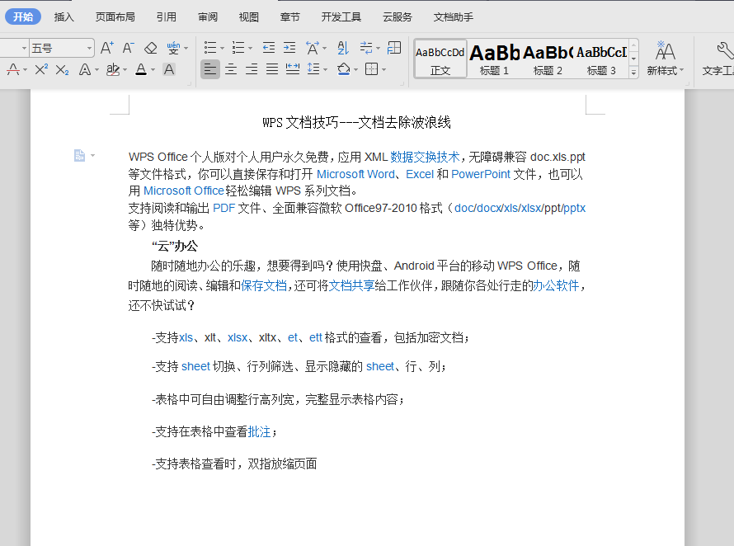Click the show/hide paragraph marks icon

(x=366, y=48)
